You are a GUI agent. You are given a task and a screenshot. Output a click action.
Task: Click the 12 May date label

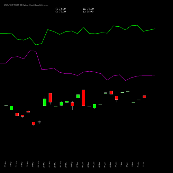click(x=5, y=164)
